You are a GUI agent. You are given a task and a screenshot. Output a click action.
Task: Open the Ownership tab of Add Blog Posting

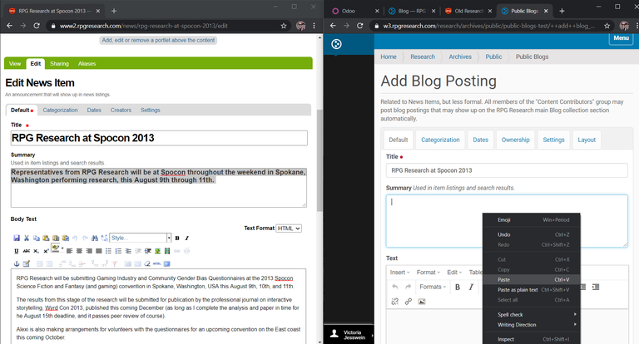click(x=516, y=140)
